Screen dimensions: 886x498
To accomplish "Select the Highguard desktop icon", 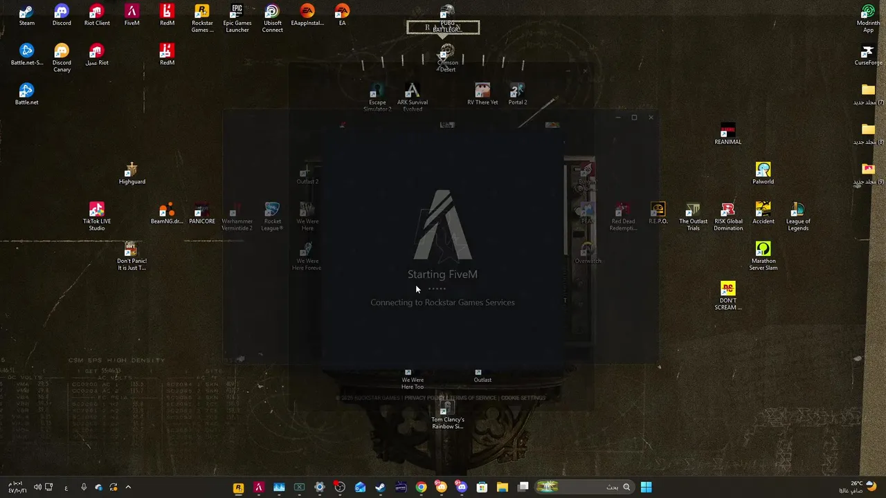I will (132, 174).
